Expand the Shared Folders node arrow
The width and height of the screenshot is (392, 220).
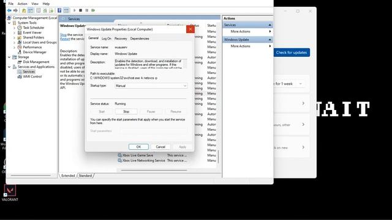point(15,37)
